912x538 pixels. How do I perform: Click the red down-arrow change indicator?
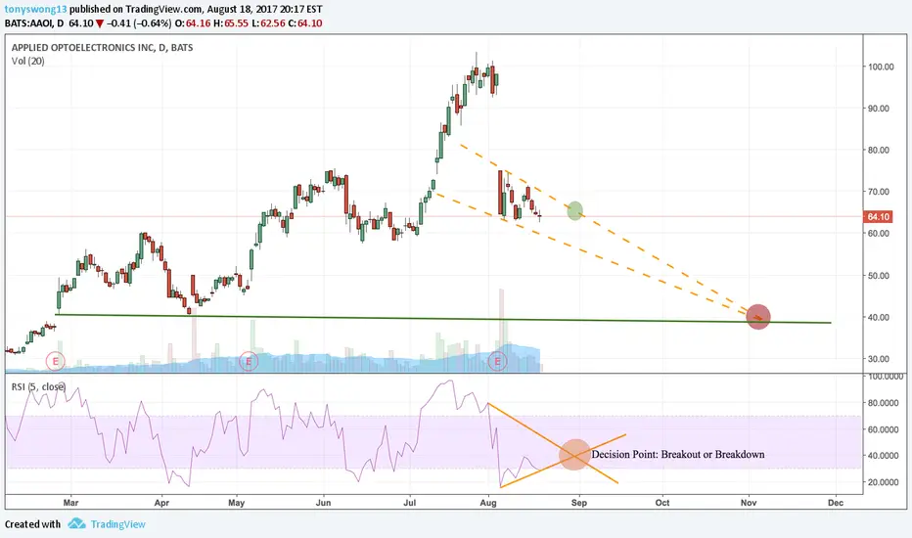click(x=100, y=23)
